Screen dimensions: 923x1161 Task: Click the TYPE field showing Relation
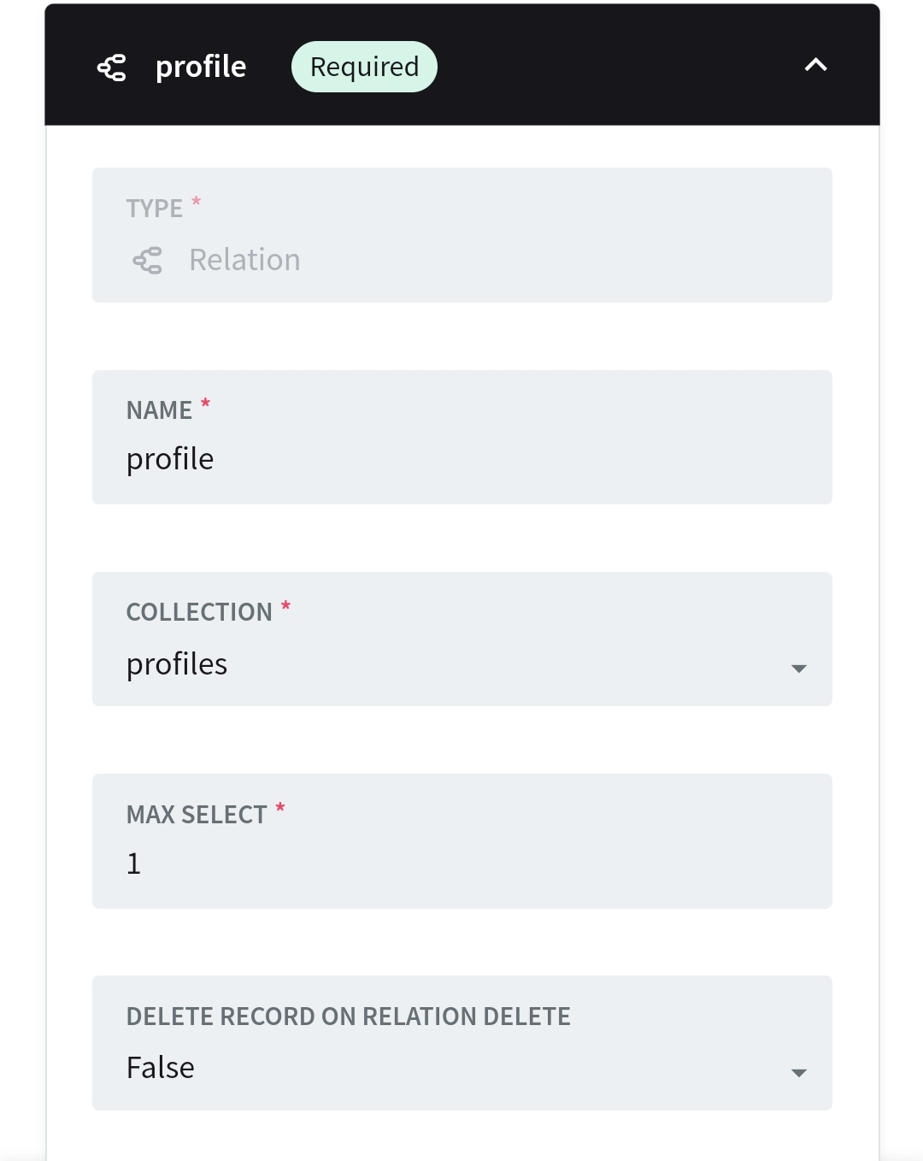point(461,260)
